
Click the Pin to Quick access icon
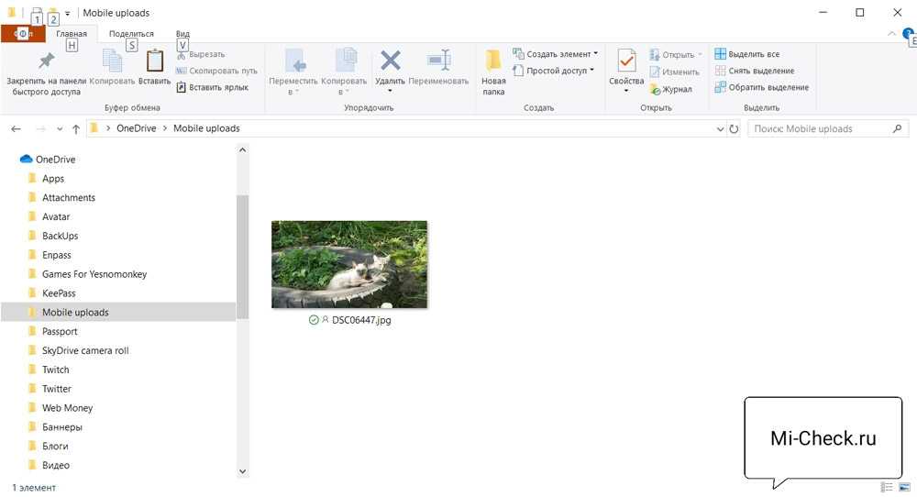tap(44, 61)
